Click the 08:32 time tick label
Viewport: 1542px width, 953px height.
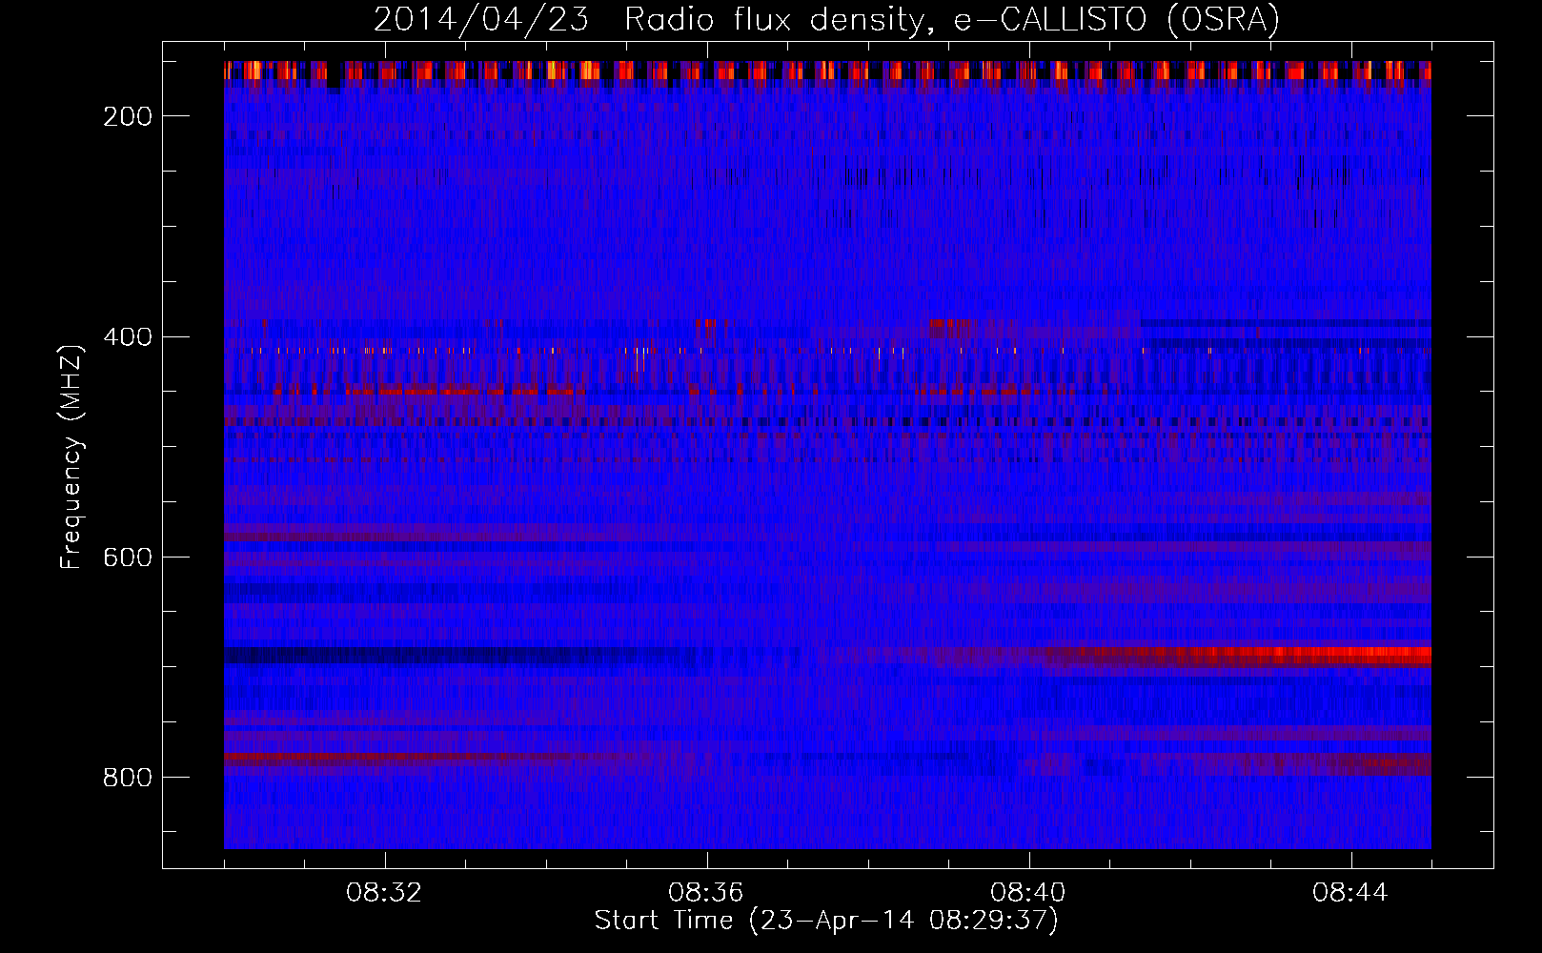pyautogui.click(x=384, y=893)
